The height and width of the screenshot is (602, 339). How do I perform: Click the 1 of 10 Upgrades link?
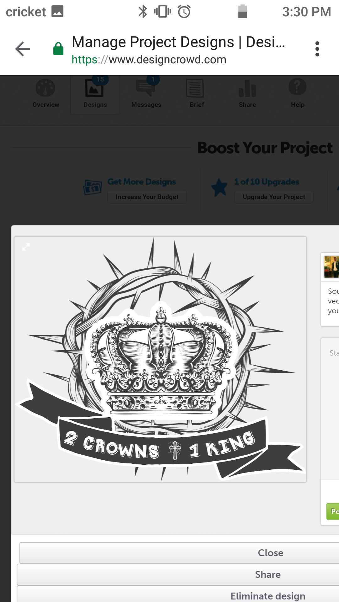(x=266, y=182)
